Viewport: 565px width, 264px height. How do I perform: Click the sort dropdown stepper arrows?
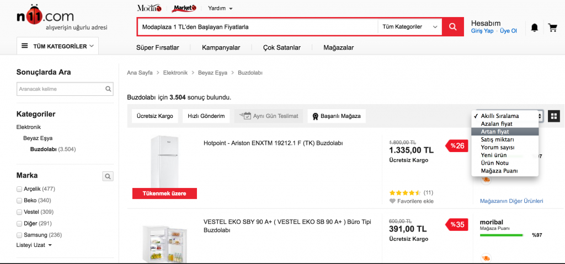tap(540, 116)
